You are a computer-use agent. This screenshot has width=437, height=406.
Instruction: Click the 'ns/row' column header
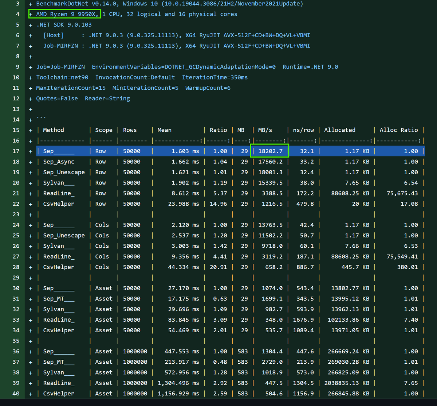click(303, 130)
